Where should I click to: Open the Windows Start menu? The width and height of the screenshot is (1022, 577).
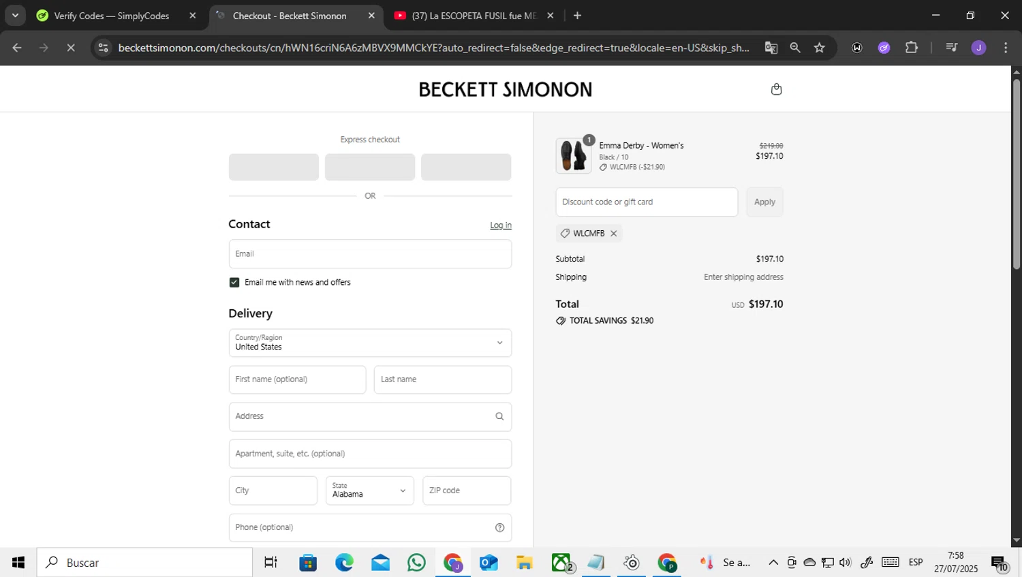pyautogui.click(x=18, y=563)
